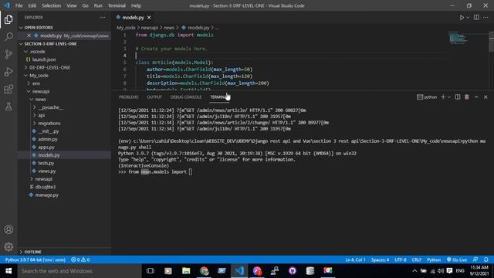Viewport: 494px width, 278px height.
Task: Change encoding via UTF-8 status item
Action: (x=401, y=259)
